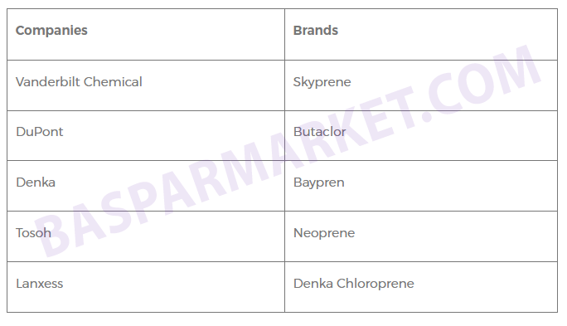Click the Neoprene brand cell
The image size is (567, 326).
pyautogui.click(x=421, y=236)
